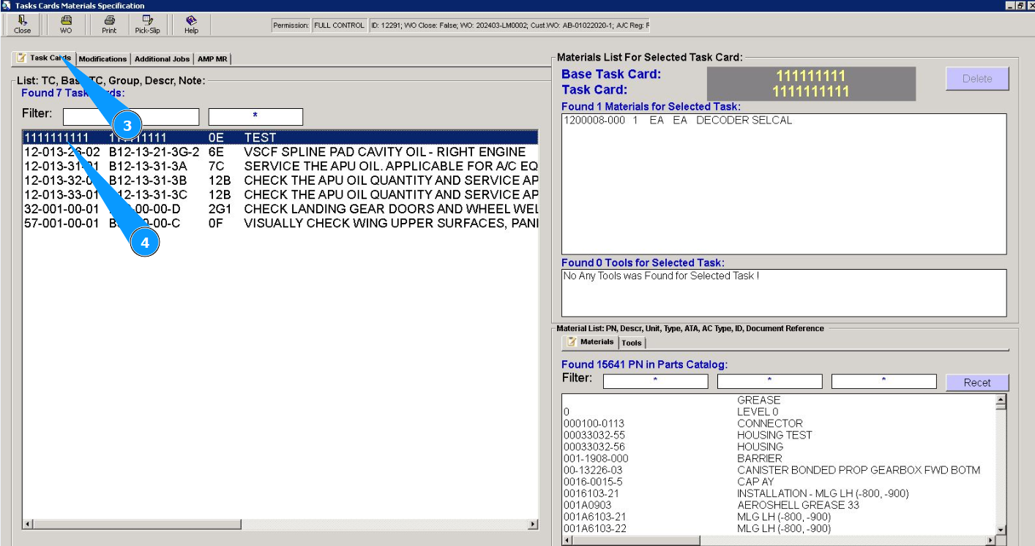Open Help from the toolbar
1035x546 pixels.
point(191,25)
